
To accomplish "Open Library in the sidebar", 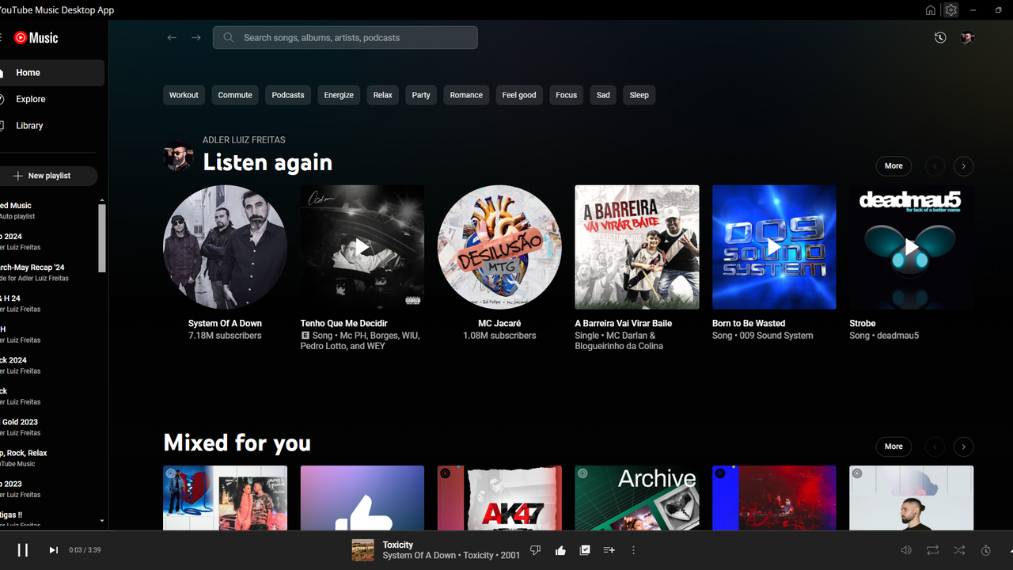I will (x=29, y=126).
